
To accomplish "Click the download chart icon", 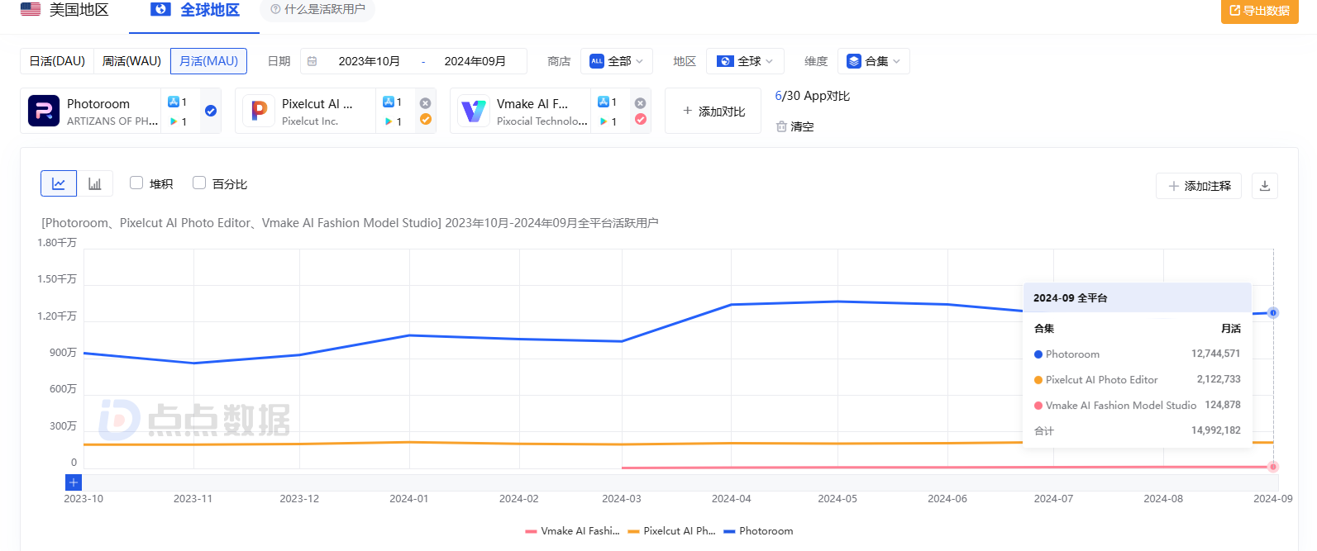I will pyautogui.click(x=1264, y=186).
